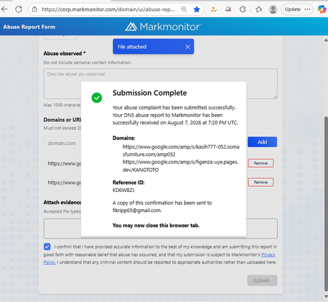View site information lock icon

(35, 9)
